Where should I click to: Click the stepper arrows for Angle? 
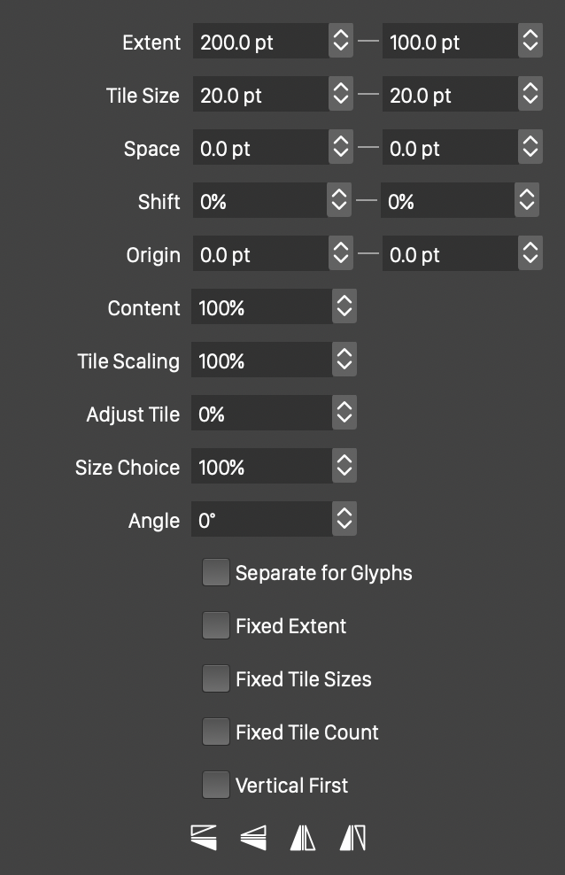(344, 518)
